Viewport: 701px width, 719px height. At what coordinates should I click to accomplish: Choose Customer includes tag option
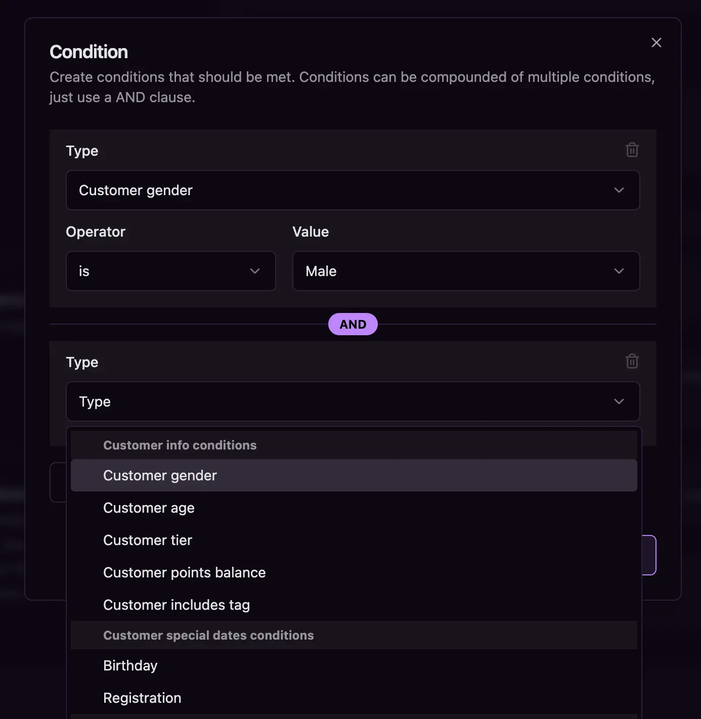click(177, 605)
